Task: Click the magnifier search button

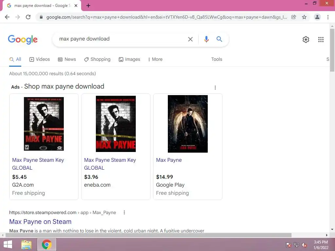Action: pyautogui.click(x=219, y=39)
